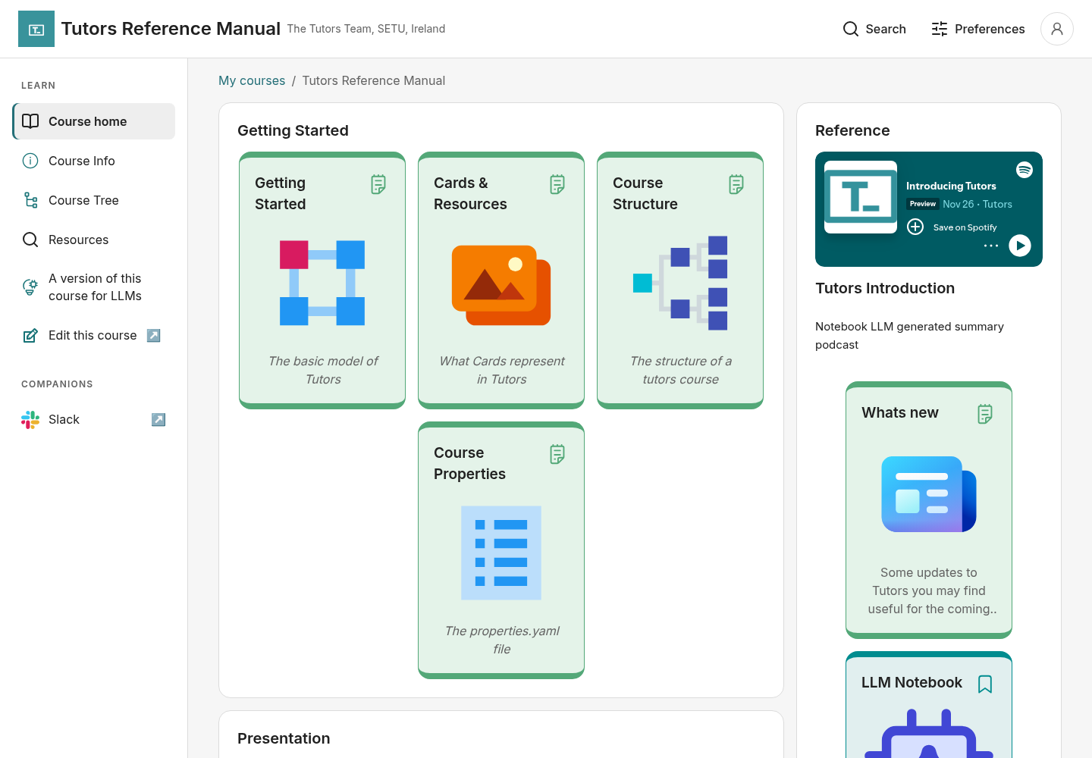Open the Course Properties card
Viewport: 1092px width, 758px height.
pyautogui.click(x=501, y=550)
